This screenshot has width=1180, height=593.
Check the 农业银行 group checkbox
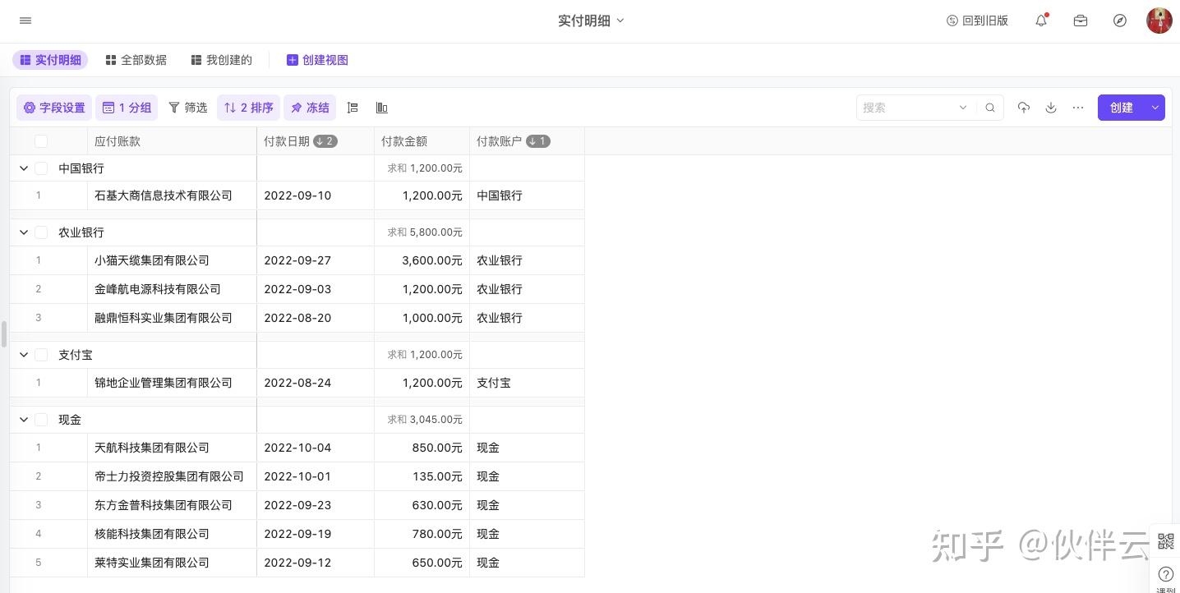[41, 232]
